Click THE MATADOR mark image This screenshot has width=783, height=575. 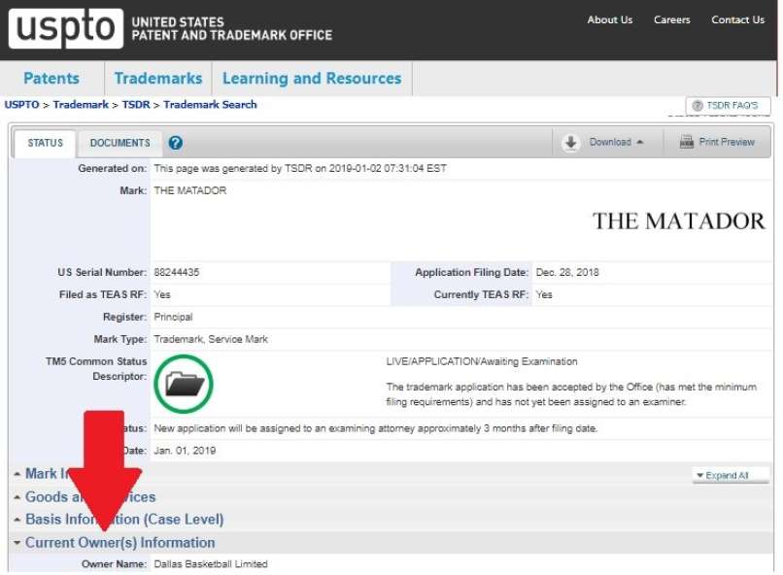pos(678,221)
